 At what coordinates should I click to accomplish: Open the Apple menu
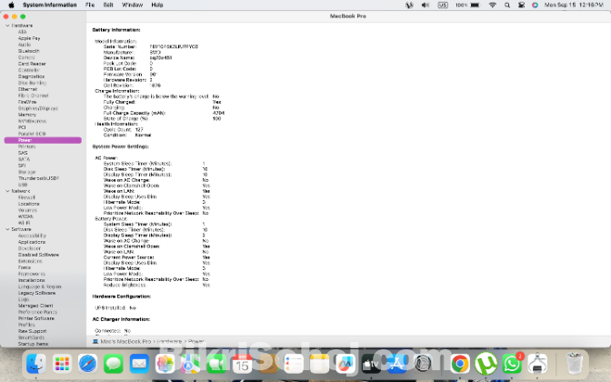click(11, 5)
